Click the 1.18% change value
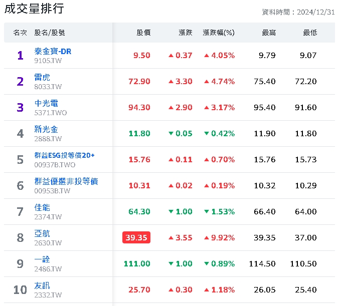The image size is (340, 306). pos(220,290)
